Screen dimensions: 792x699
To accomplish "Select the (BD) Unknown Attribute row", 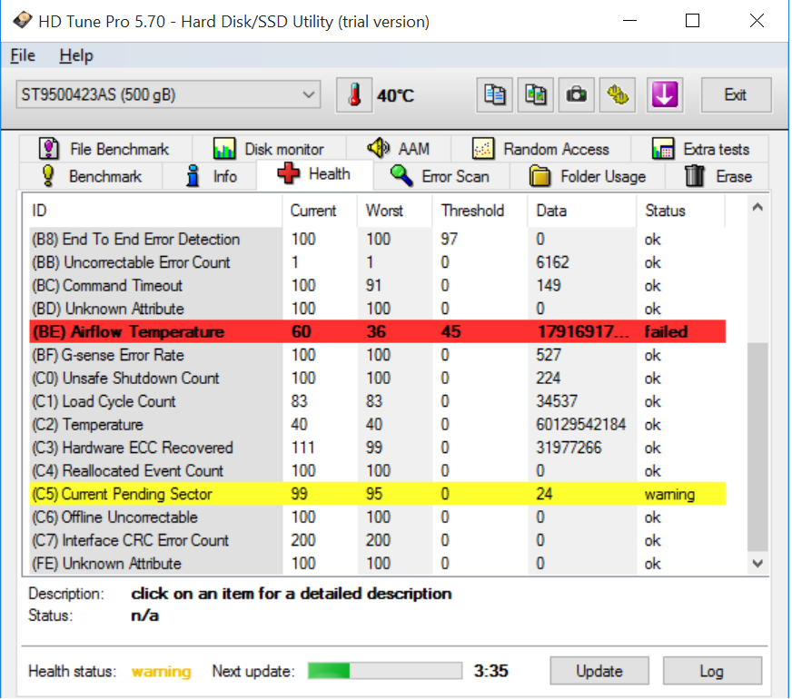I will point(378,309).
